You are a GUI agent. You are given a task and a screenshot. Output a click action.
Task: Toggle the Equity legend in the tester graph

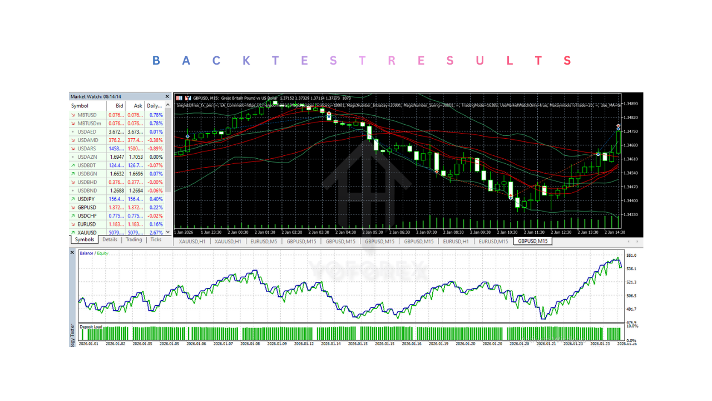(x=101, y=252)
